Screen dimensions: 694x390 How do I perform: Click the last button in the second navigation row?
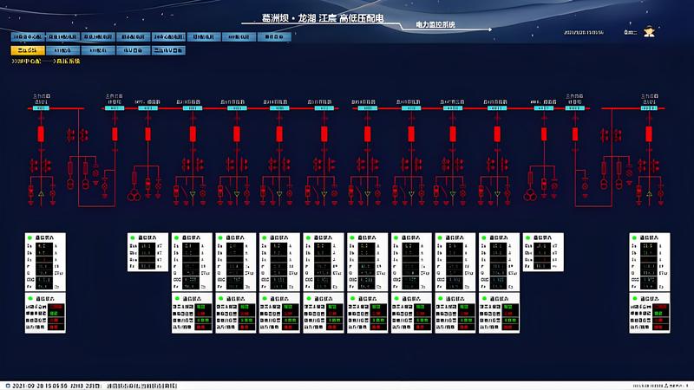169,50
